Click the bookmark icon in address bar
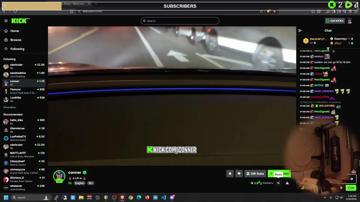 72,11
